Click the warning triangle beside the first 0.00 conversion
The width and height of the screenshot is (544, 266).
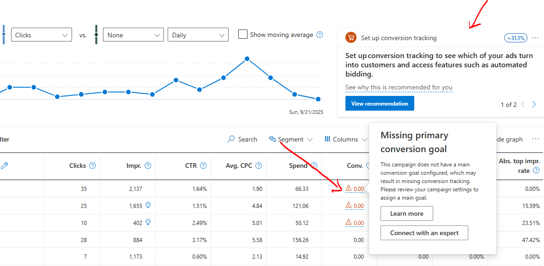click(349, 189)
